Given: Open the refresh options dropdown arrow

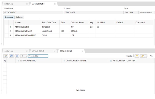Looking at the screenshot, I should pyautogui.click(x=146, y=56).
